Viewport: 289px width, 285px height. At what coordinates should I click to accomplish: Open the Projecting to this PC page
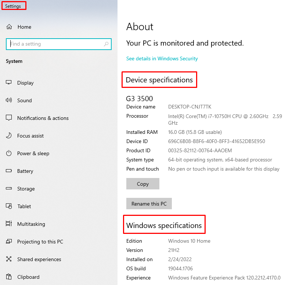[x=40, y=242]
